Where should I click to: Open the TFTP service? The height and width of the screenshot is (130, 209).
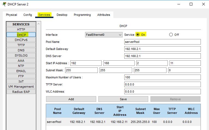tap(21, 45)
